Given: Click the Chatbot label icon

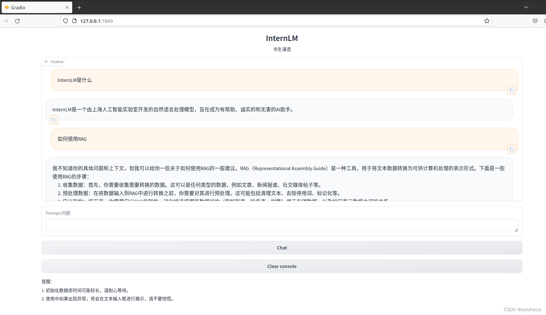Looking at the screenshot, I should coord(46,62).
